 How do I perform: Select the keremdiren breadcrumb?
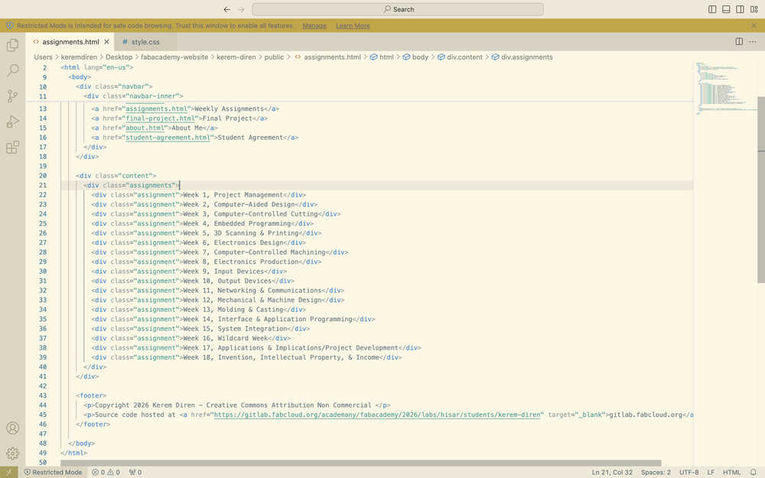(x=79, y=57)
